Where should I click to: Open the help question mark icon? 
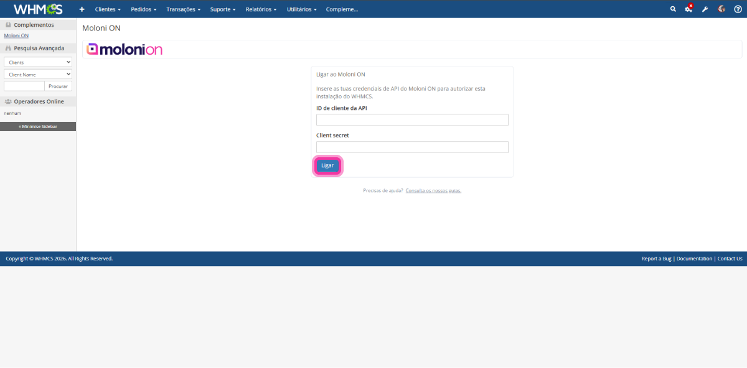pos(738,9)
